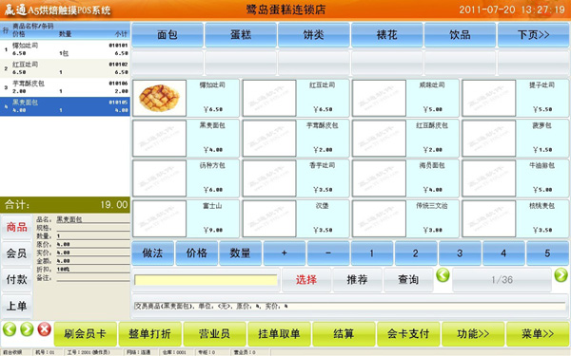This screenshot has height=356, width=571.
Task: Switch to 会员 side panel
Action: coord(17,253)
